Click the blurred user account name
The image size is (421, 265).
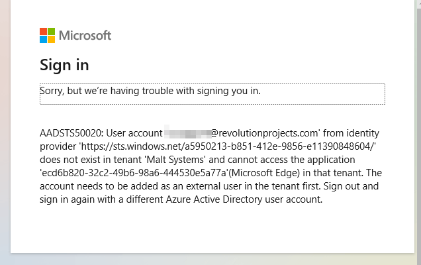pos(187,133)
